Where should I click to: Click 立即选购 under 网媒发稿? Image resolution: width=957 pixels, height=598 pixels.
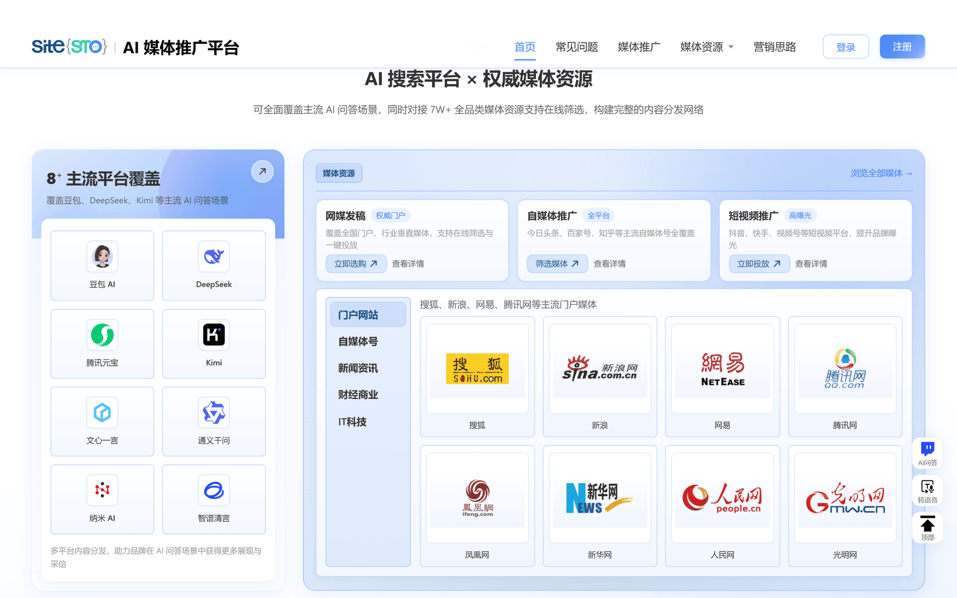pos(356,264)
